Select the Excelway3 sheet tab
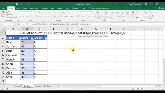The width and height of the screenshot is (165, 93). 17,86
